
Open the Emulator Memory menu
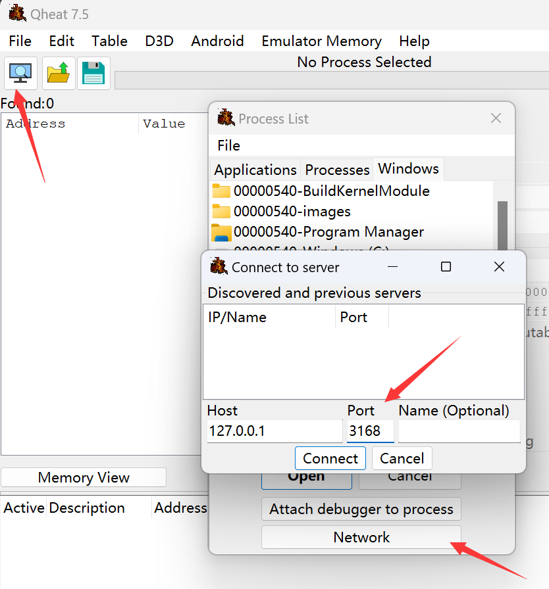(321, 41)
